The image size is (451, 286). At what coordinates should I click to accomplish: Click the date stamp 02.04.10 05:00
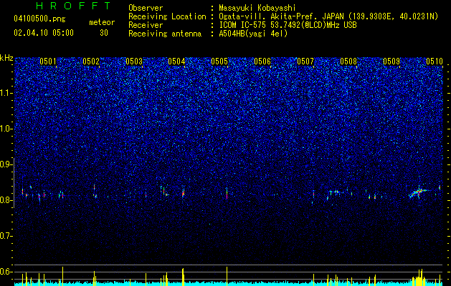44,33
